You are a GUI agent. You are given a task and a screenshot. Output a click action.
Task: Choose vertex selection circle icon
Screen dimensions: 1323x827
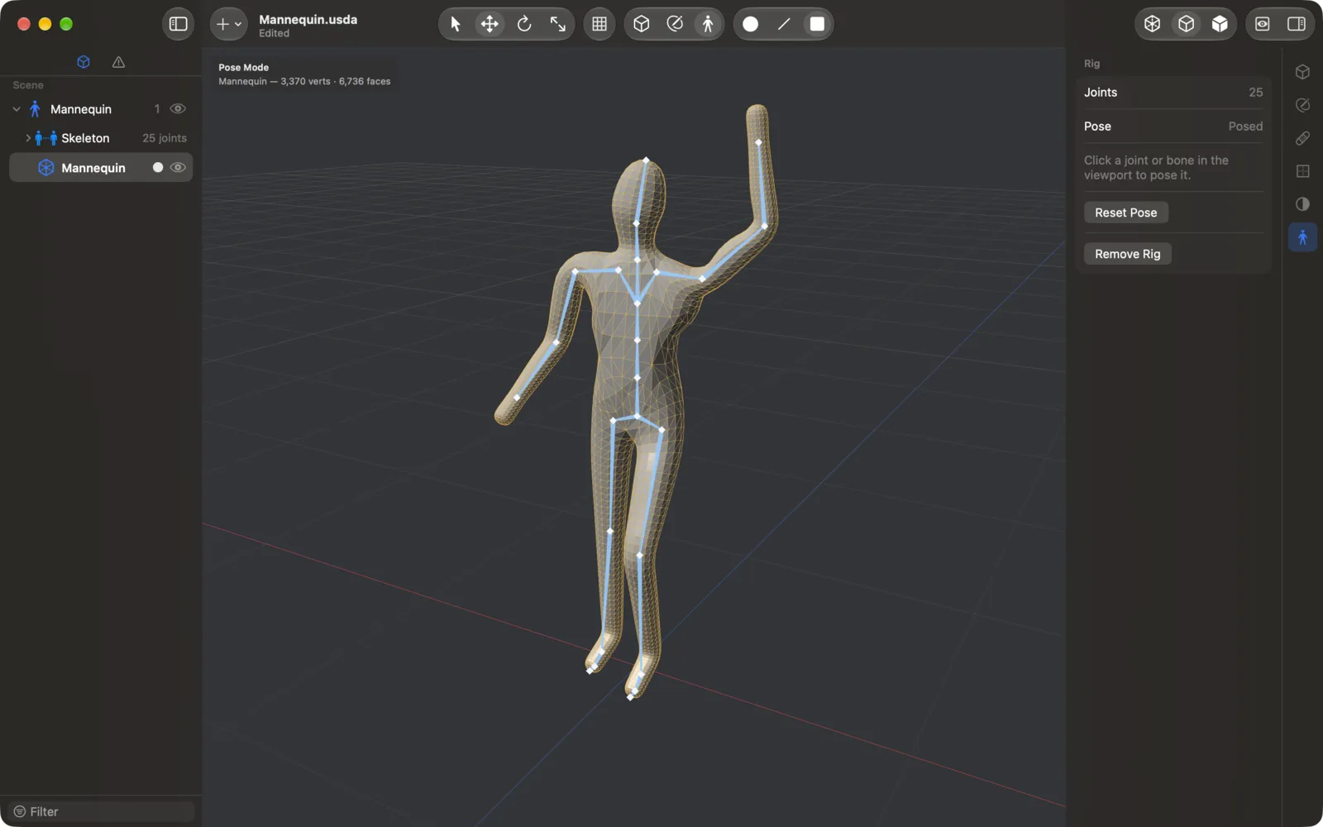click(751, 24)
